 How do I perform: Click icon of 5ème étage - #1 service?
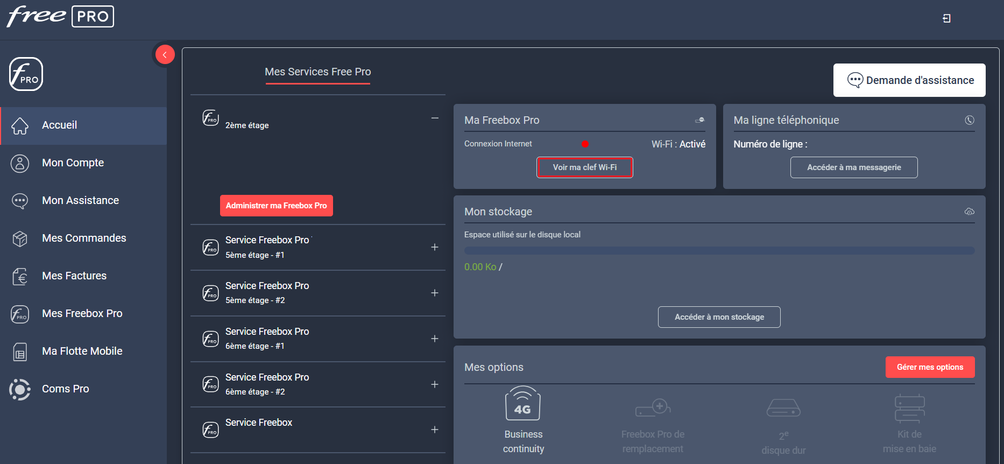[x=210, y=247]
